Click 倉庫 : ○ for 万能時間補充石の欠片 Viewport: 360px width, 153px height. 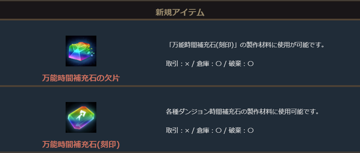pos(209,64)
